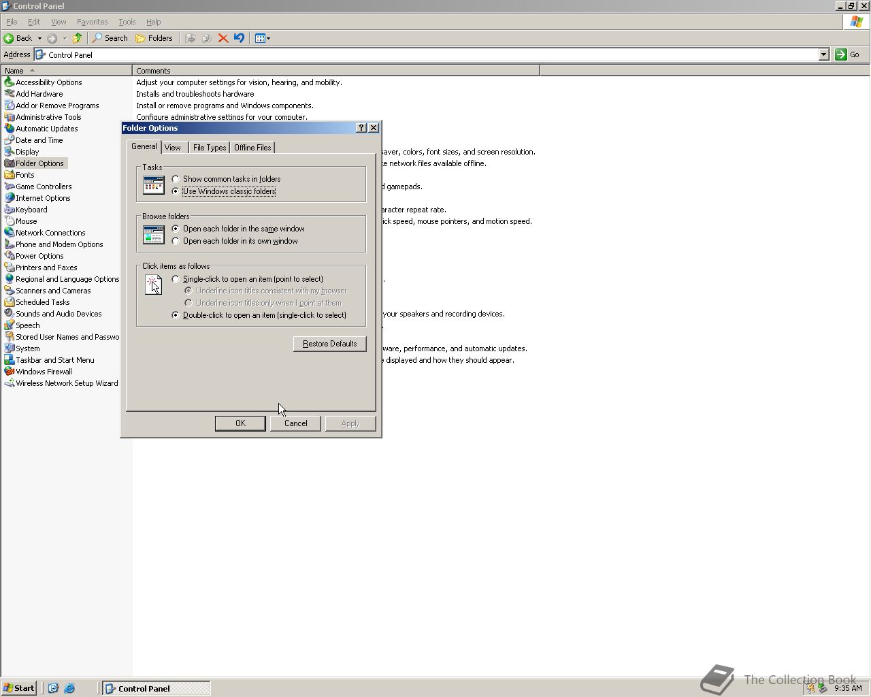Click Cancel in Folder Options
The height and width of the screenshot is (697, 871).
click(x=295, y=423)
